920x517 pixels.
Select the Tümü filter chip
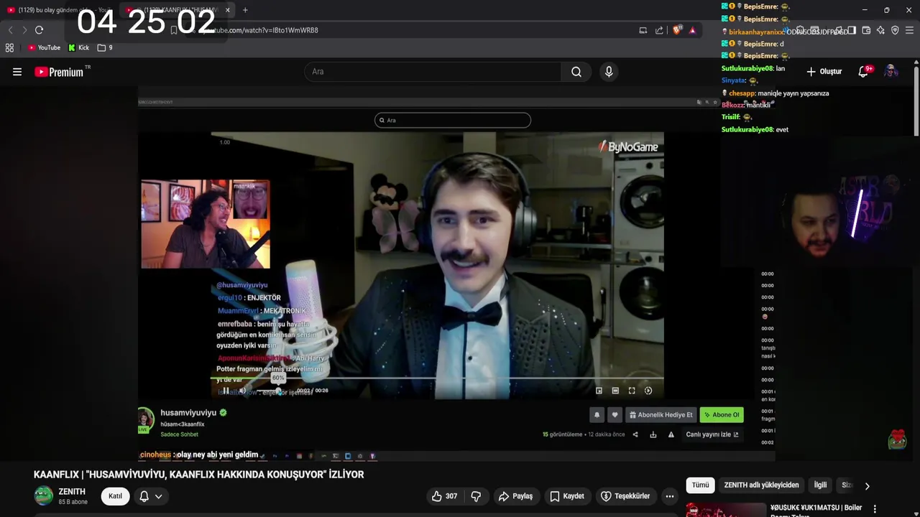coord(700,485)
